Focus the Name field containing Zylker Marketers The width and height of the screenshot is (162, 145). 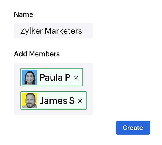53,31
